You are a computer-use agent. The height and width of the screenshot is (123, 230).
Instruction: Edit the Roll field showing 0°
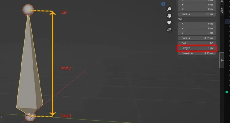[197, 43]
